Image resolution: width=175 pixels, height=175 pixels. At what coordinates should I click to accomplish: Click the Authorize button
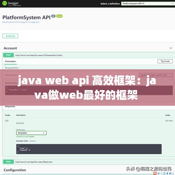coord(10,36)
